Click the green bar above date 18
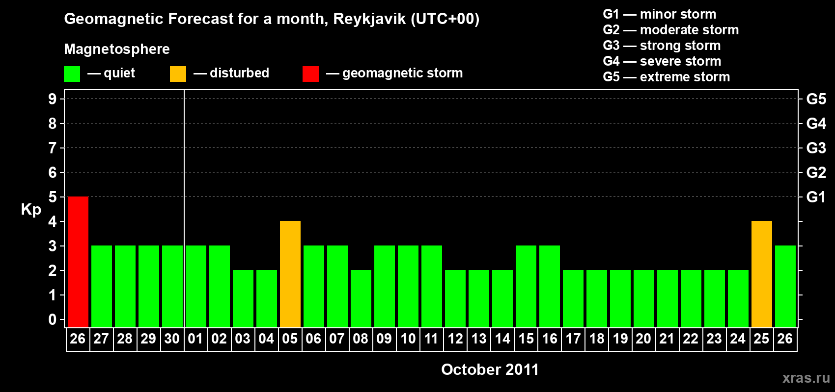 597,298
